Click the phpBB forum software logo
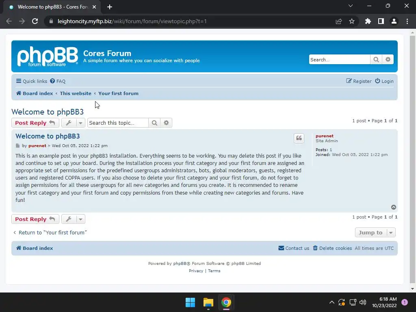Viewport: 416px width, 312px height. [x=48, y=56]
